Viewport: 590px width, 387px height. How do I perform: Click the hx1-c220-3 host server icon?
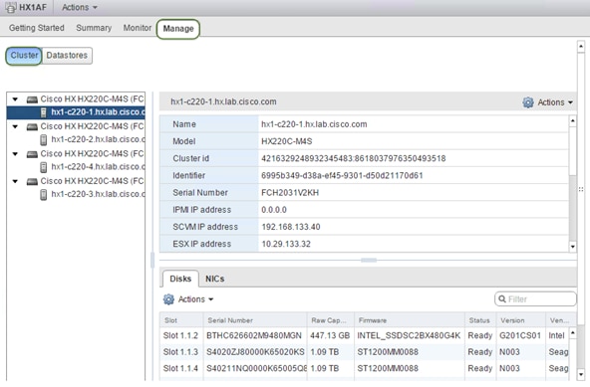(x=44, y=195)
